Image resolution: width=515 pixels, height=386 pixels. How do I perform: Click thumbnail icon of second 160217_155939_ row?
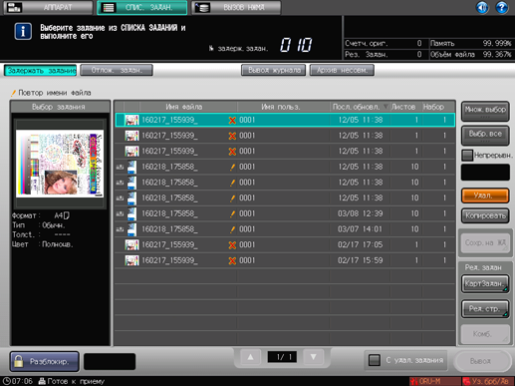(131, 136)
